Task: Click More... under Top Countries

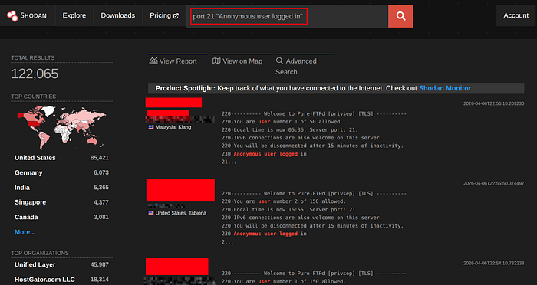Action: click(25, 232)
